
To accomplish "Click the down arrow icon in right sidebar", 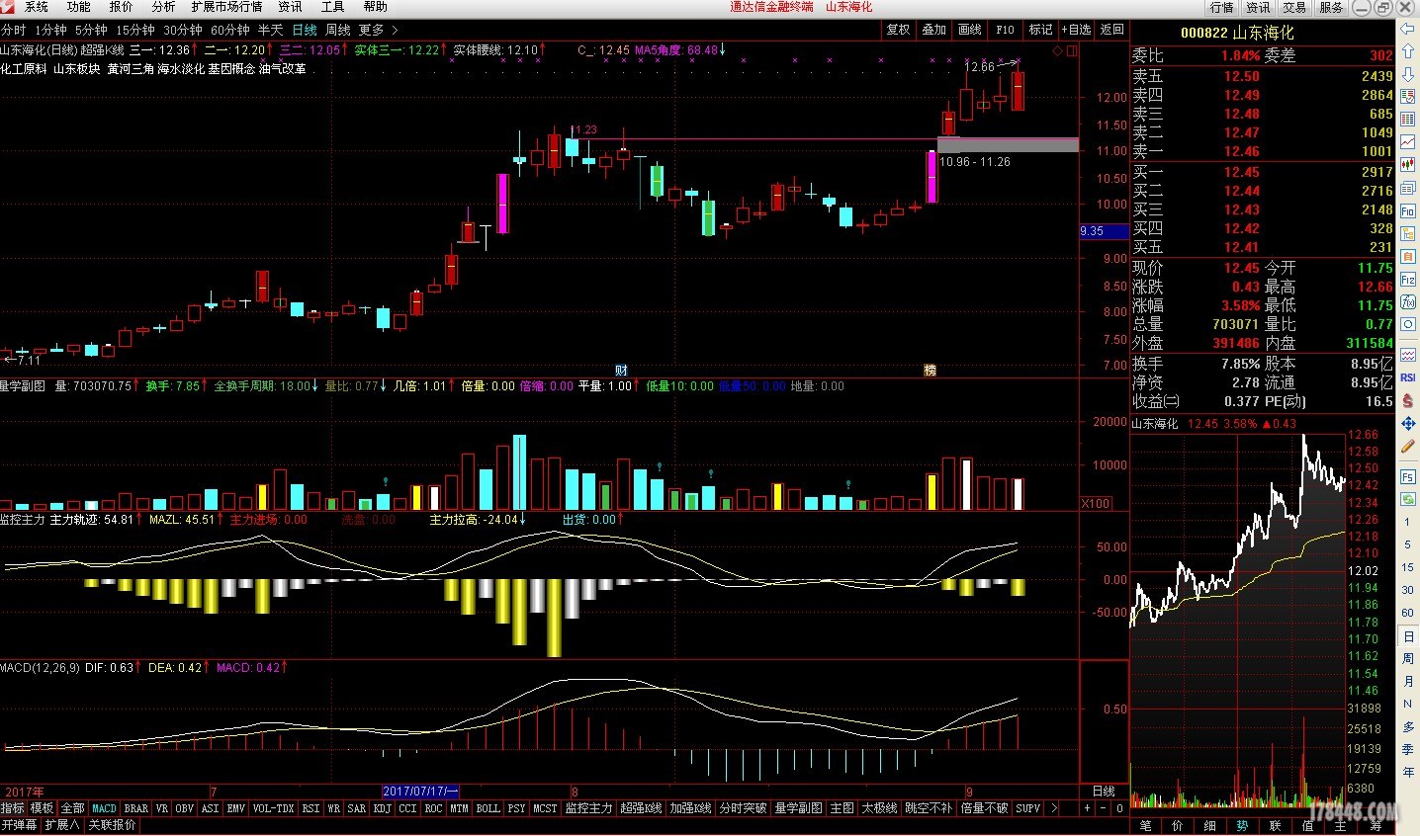I will (x=1408, y=74).
